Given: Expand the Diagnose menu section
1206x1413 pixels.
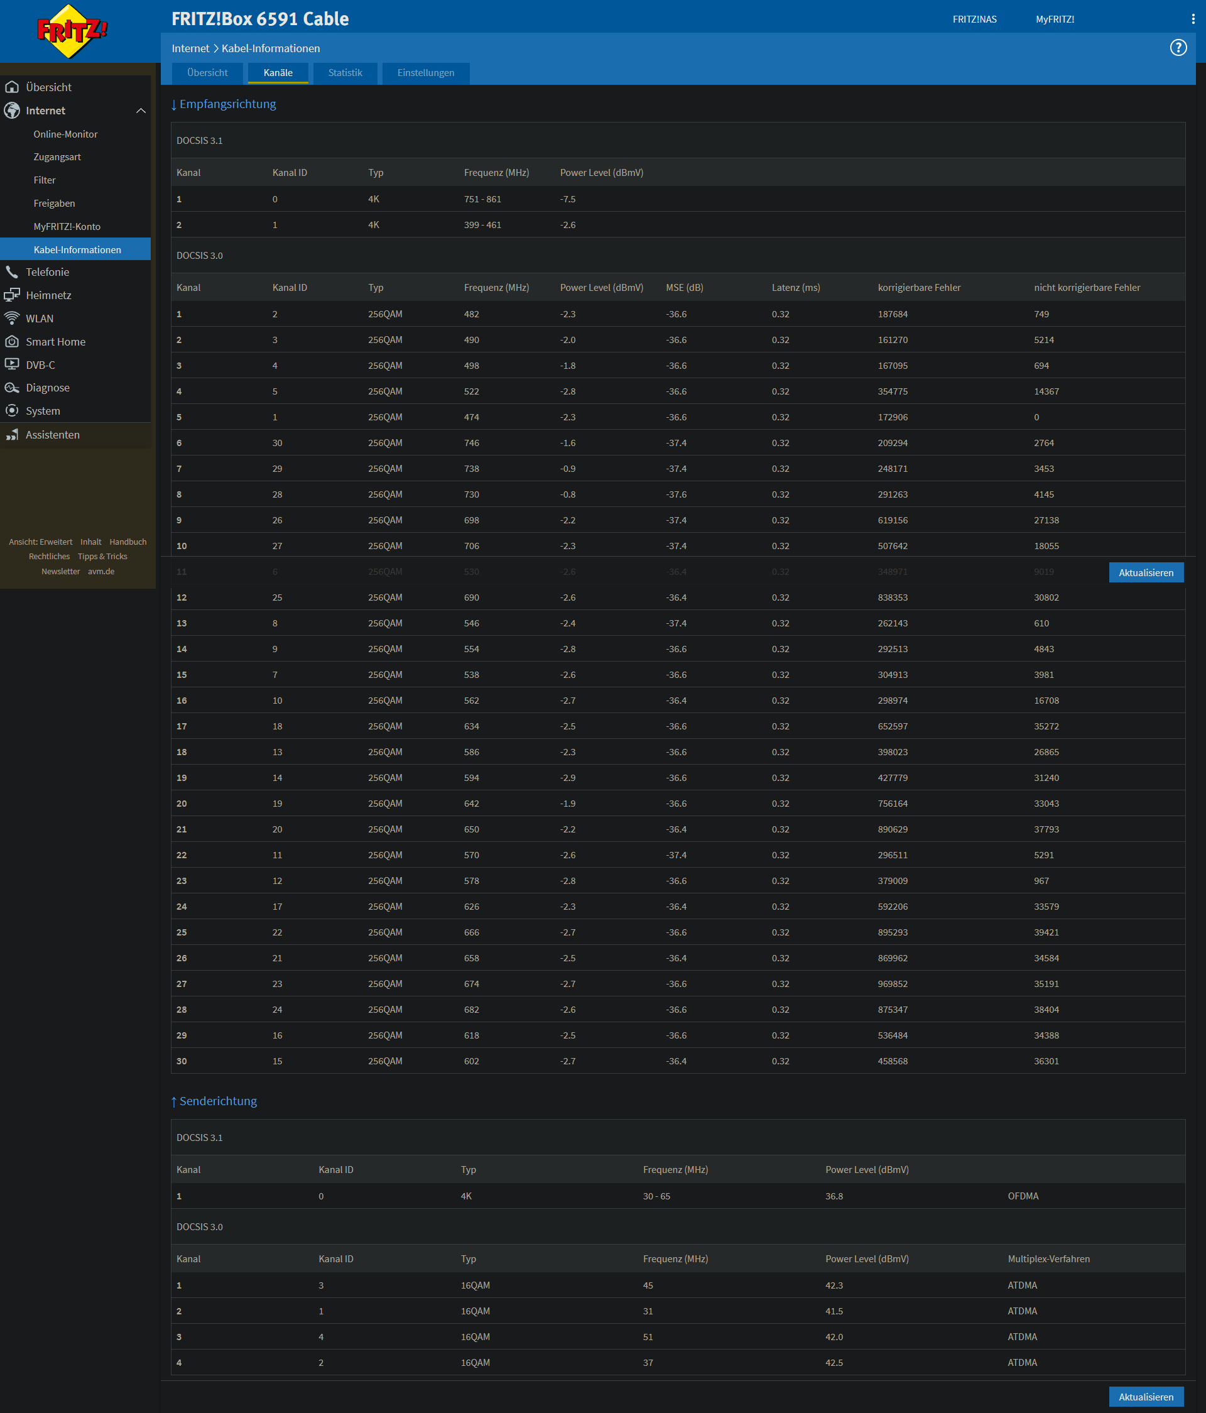Looking at the screenshot, I should point(47,388).
